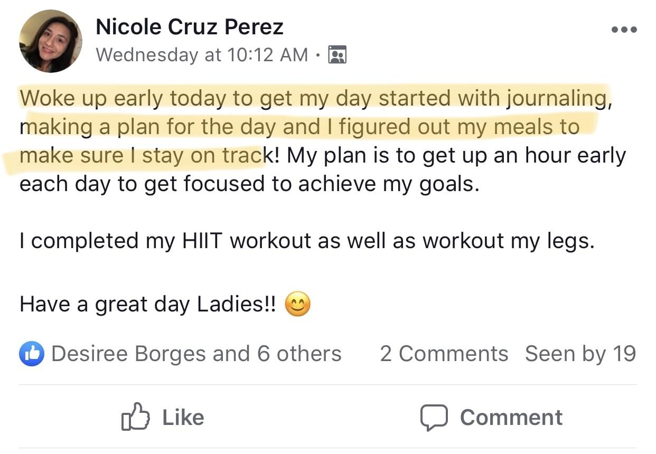Screen dimensions: 656x454
Task: Click the group audience icon beside timestamp
Action: (x=337, y=54)
